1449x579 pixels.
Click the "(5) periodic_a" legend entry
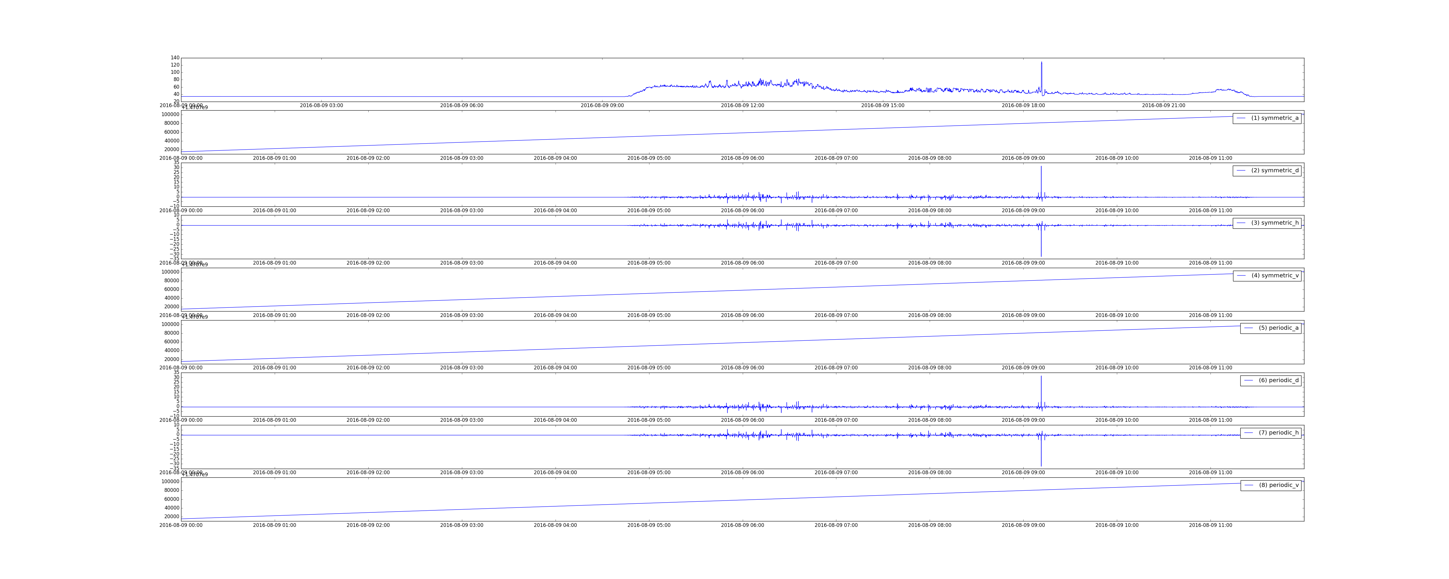[x=1271, y=328]
